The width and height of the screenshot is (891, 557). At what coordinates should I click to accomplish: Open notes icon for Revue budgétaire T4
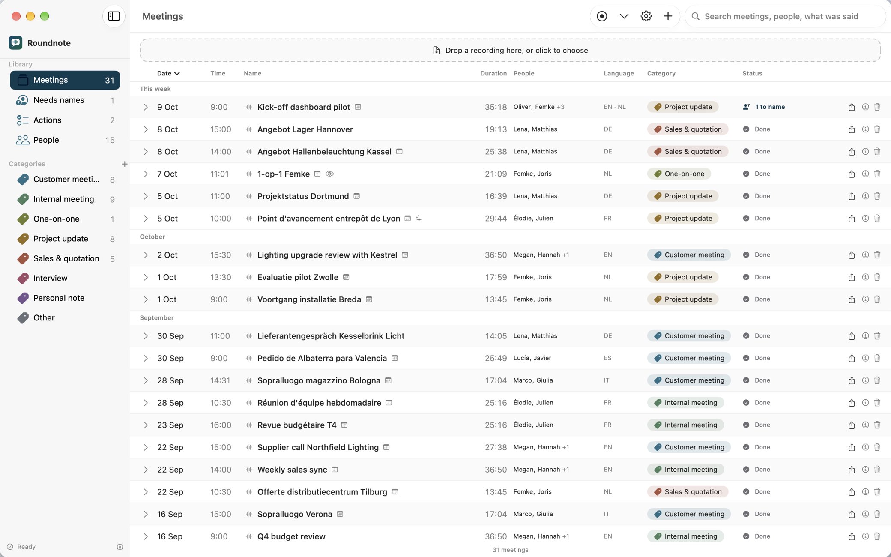(344, 425)
